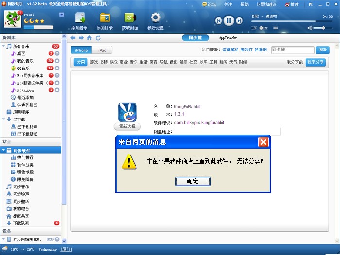The image size is (340, 255).
Task: Click the minus toggle beside E:\同步音乐库
Action: [57, 75]
